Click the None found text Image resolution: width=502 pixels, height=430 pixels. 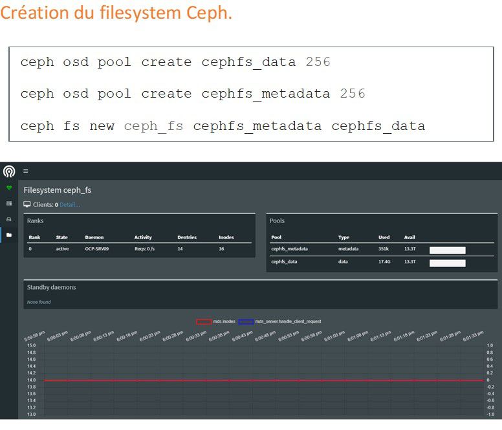[x=39, y=302]
